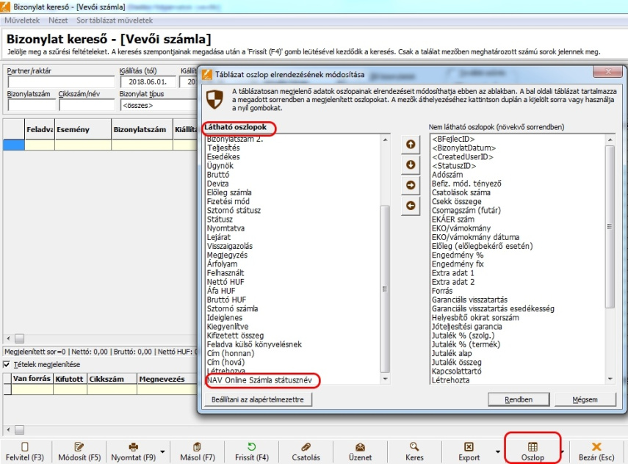Expand the Nyomtat (F9) dropdown arrow
Screen dimensions: 628x464
[x=161, y=452]
